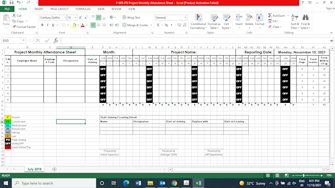Open Find & Select binoculars menu
The image size is (335, 188).
pyautogui.click(x=305, y=22)
